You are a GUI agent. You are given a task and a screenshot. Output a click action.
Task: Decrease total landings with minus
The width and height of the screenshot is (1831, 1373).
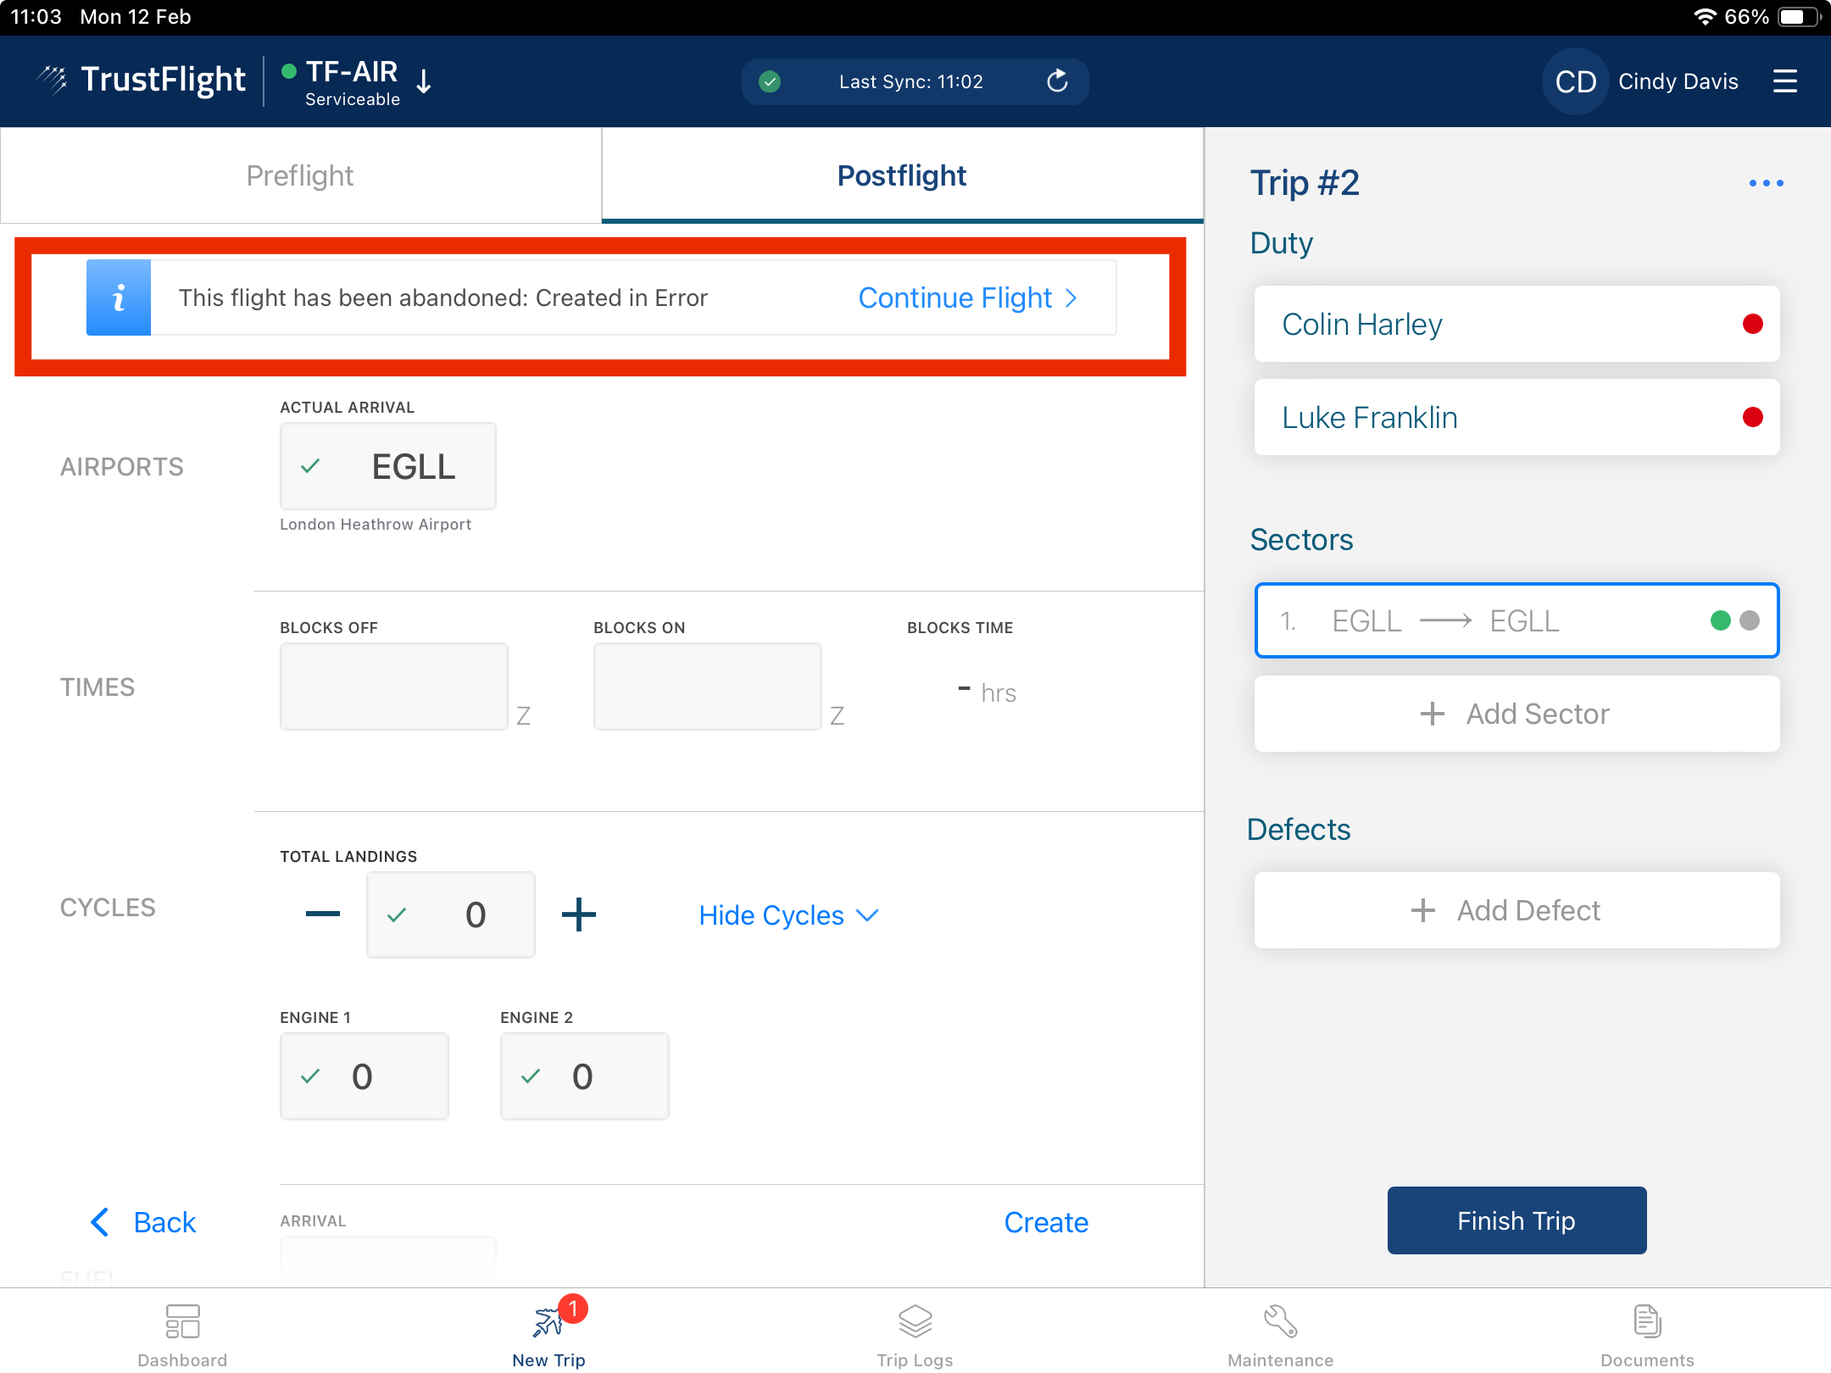pyautogui.click(x=323, y=914)
